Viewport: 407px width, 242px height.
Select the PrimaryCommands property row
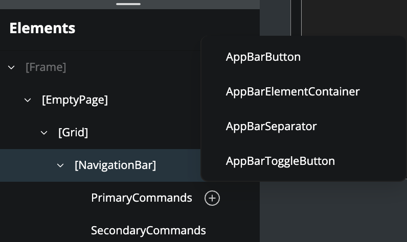point(142,198)
